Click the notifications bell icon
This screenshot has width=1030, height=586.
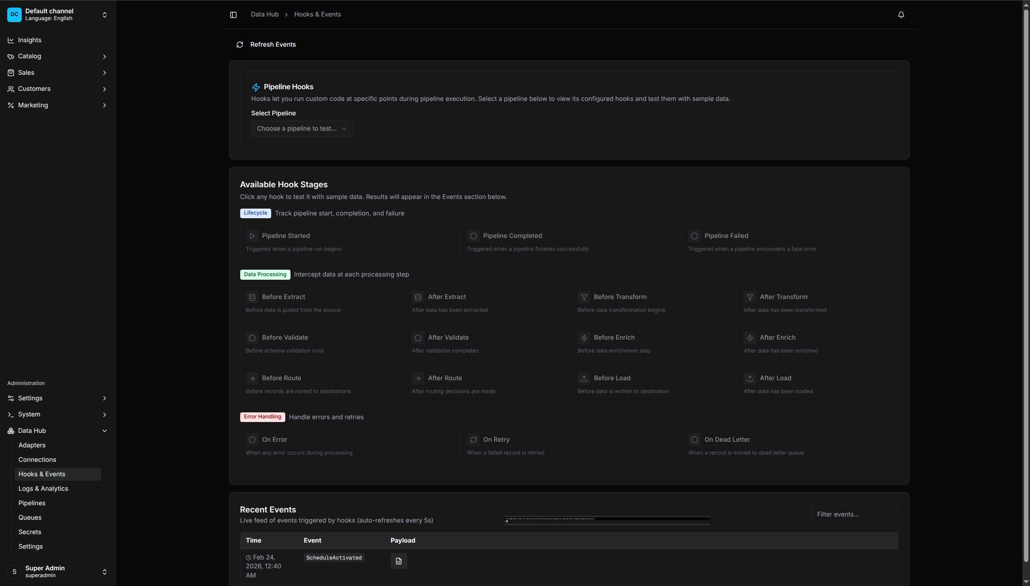coord(901,15)
